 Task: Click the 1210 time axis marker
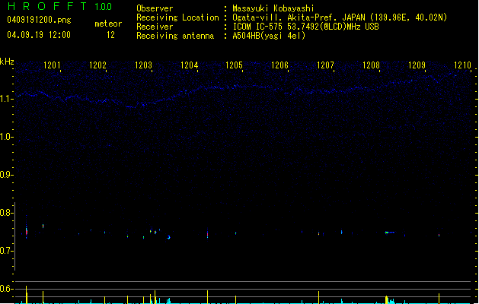[462, 65]
